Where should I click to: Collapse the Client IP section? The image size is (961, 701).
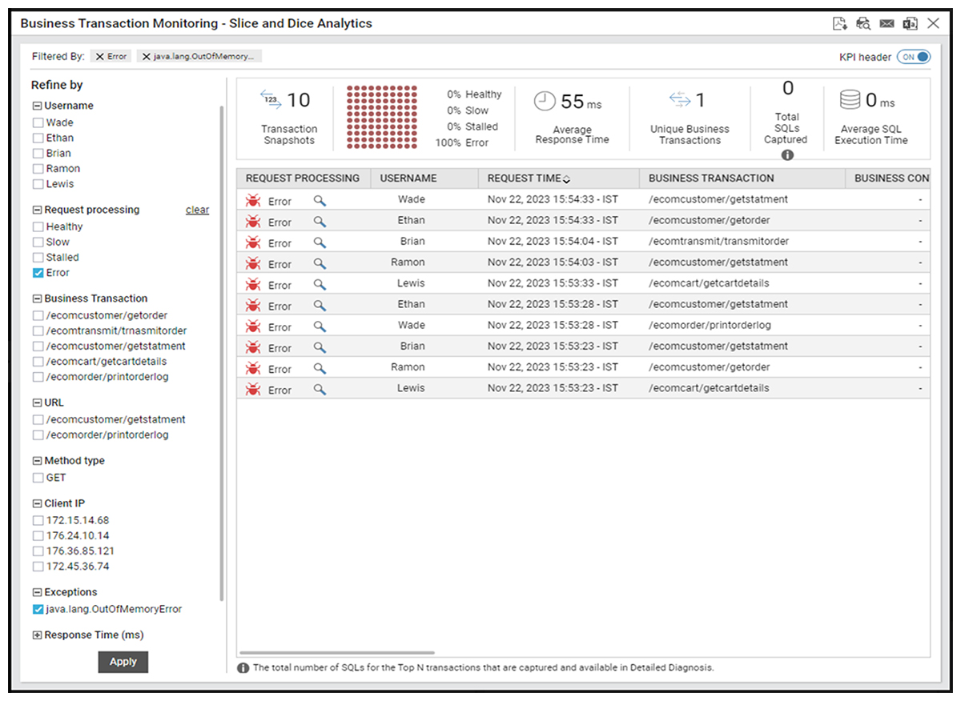pos(37,504)
